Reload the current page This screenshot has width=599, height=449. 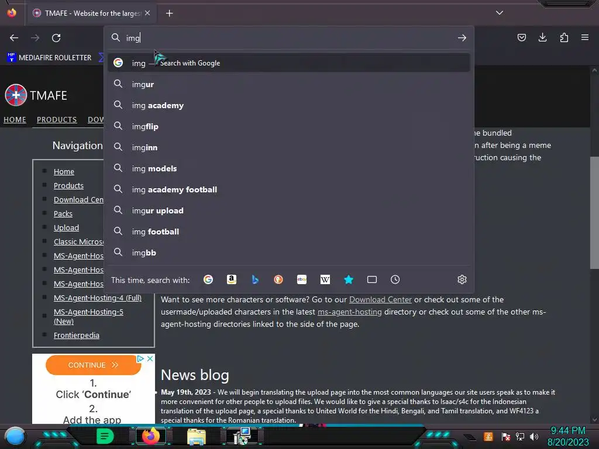56,38
